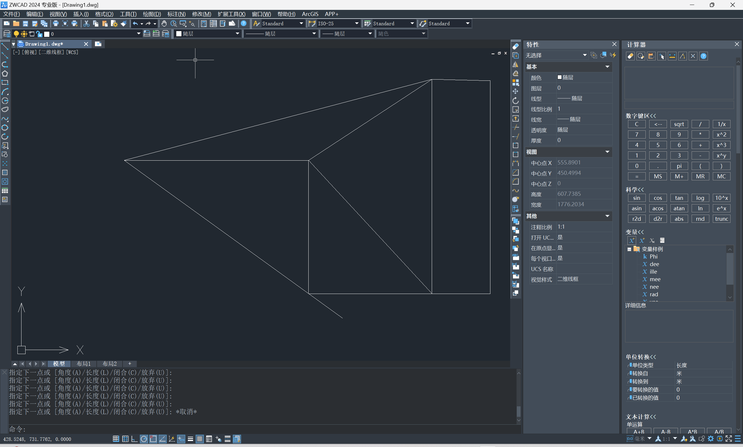743x447 pixels.
Task: Switch to the 布局1 layout tab
Action: [x=83, y=364]
